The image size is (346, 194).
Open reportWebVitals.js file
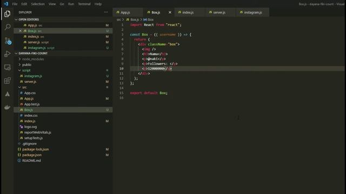tap(63, 133)
